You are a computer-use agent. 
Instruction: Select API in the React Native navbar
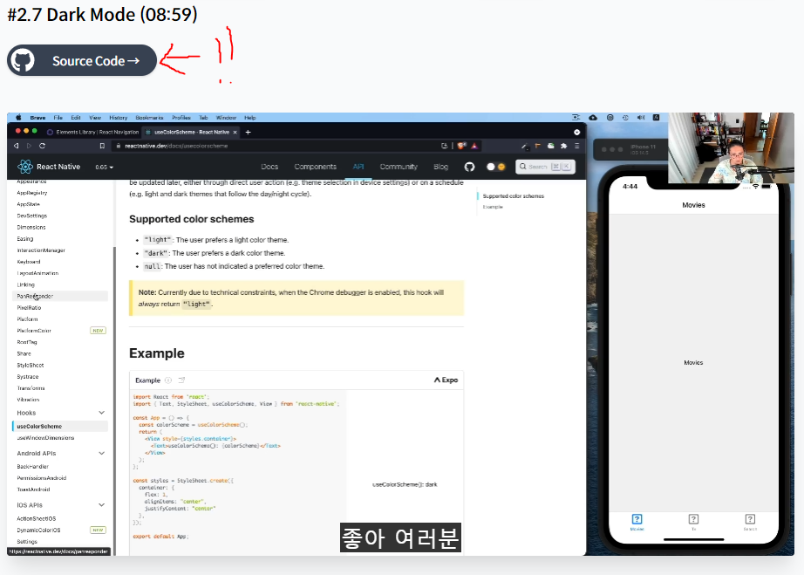tap(358, 167)
